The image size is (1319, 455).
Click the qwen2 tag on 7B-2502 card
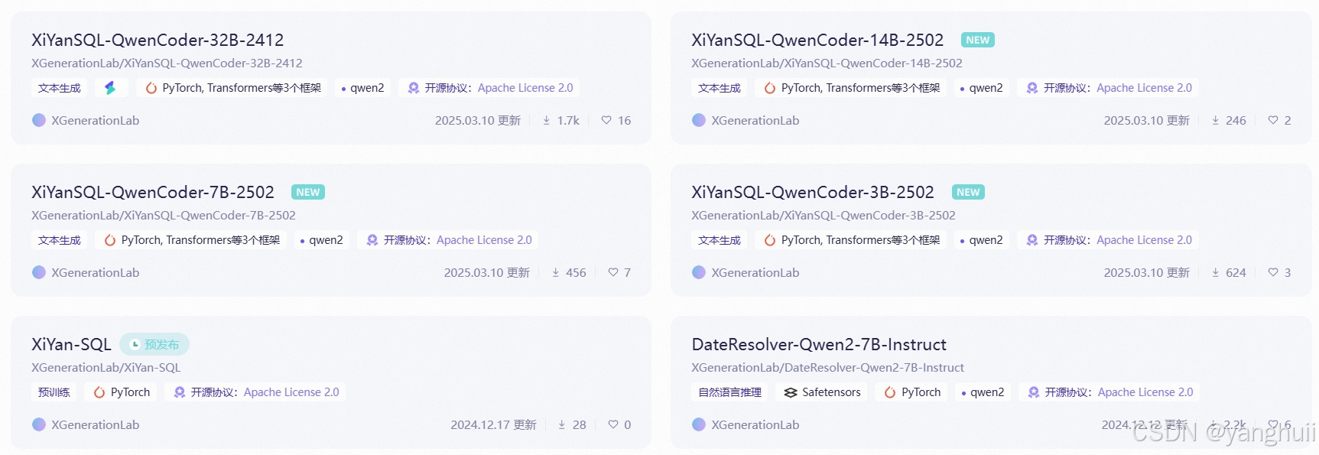click(321, 240)
